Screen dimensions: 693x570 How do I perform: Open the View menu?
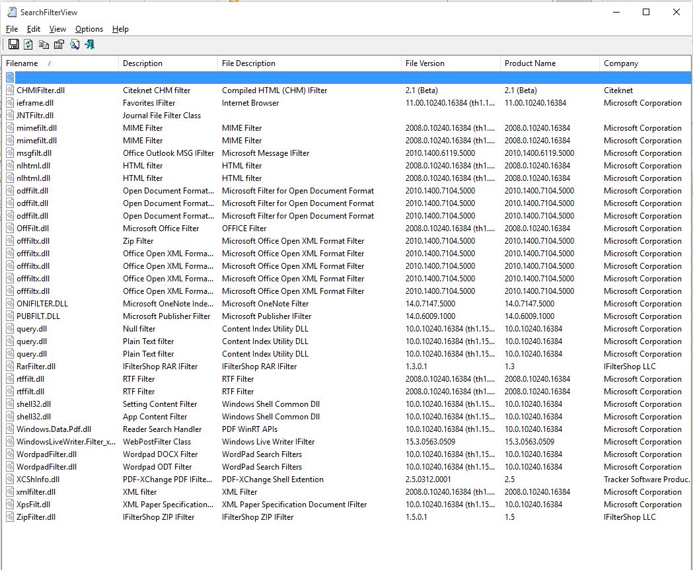(x=57, y=29)
